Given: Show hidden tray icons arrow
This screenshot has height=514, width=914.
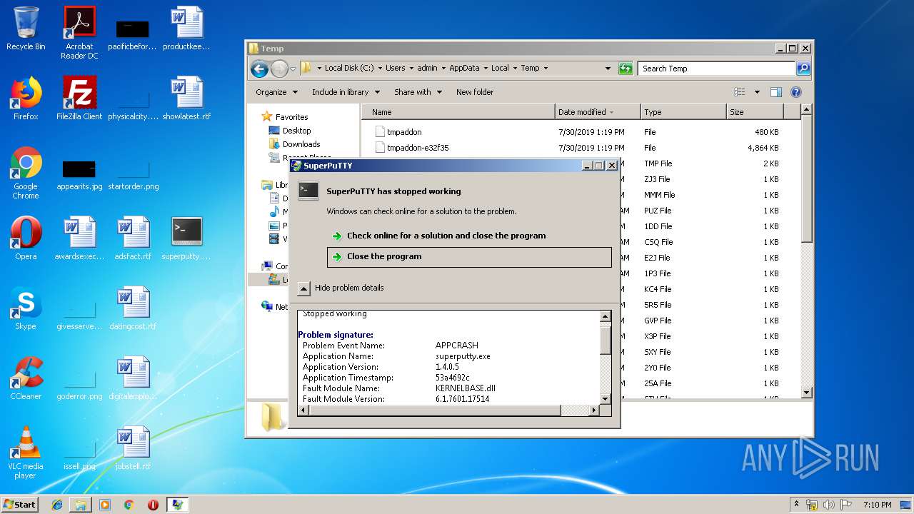Looking at the screenshot, I should (x=797, y=505).
